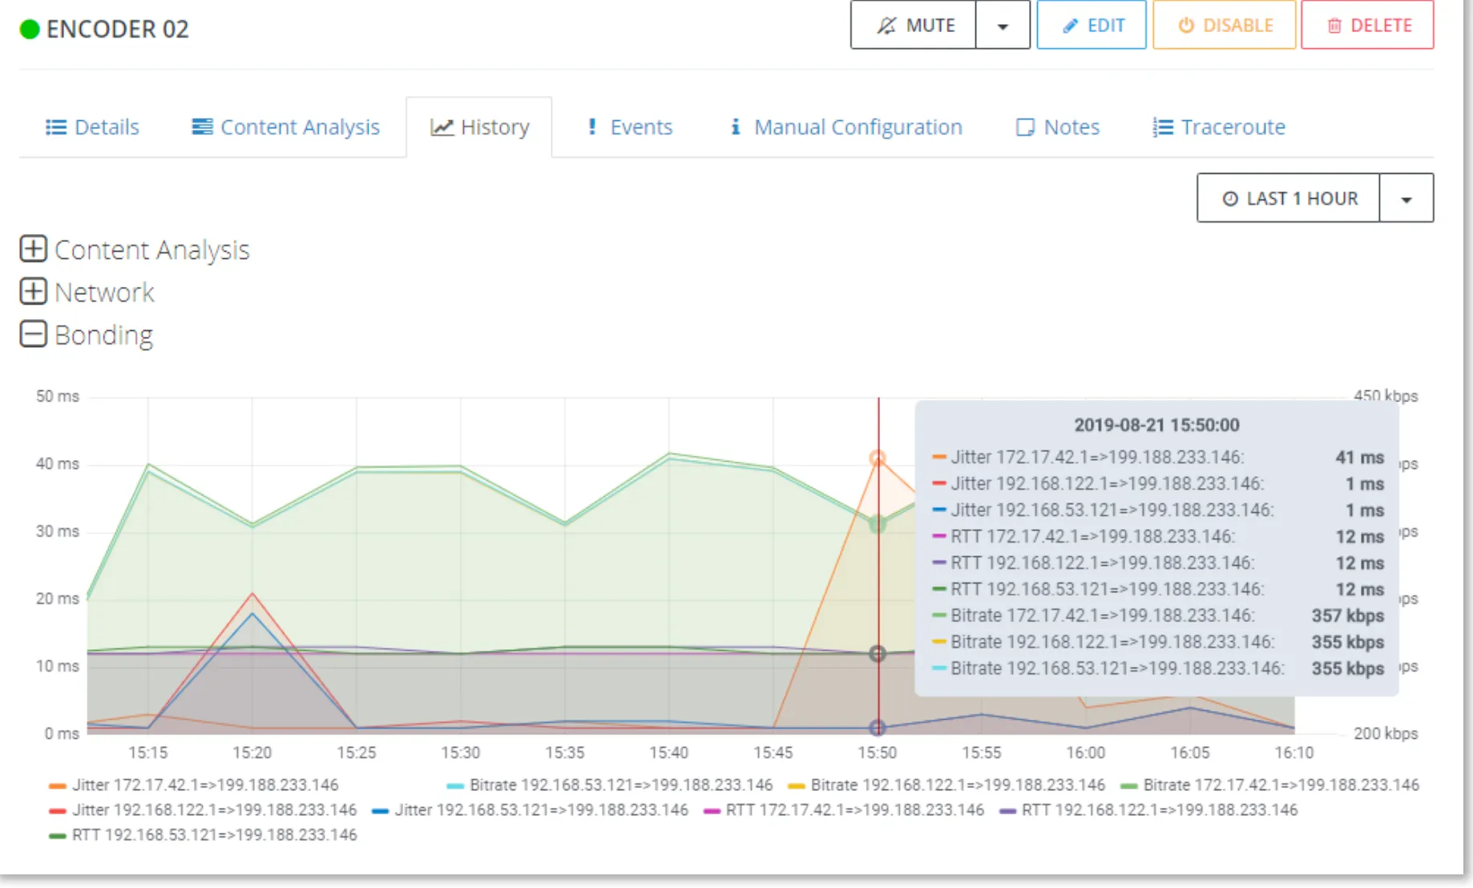1473x888 pixels.
Task: Click the power icon on Disable button
Action: pos(1186,26)
